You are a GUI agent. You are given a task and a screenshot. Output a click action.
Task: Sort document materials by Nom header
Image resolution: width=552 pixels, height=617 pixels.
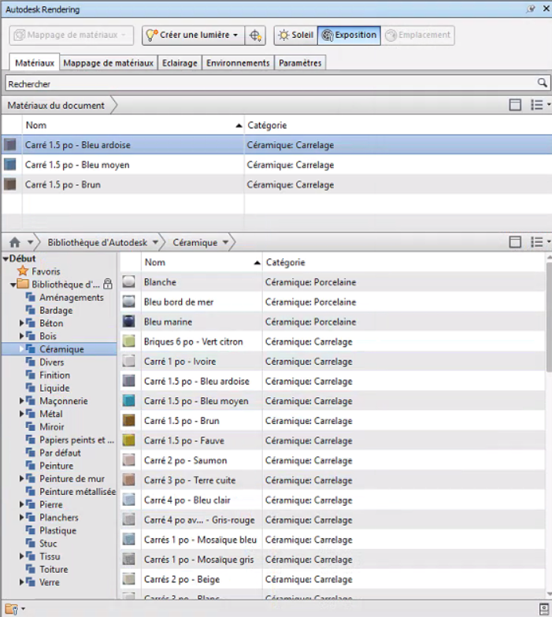[x=133, y=125]
